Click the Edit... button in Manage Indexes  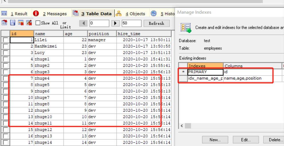(x=246, y=140)
